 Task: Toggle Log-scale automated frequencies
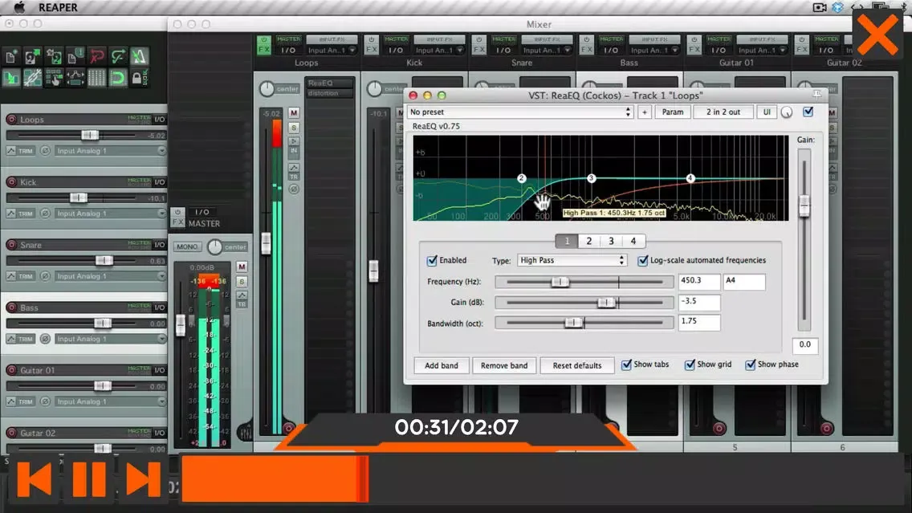coord(643,261)
